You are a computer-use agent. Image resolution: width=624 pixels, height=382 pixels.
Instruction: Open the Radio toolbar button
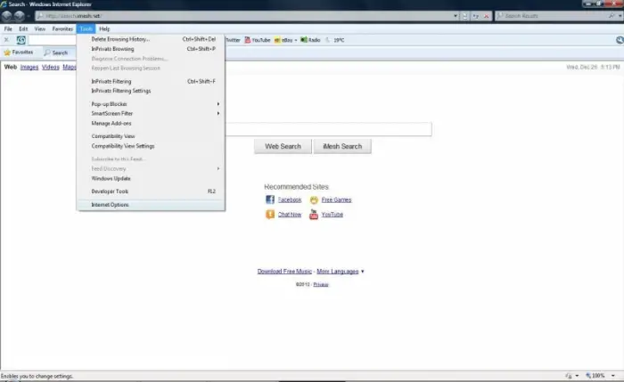click(x=310, y=40)
